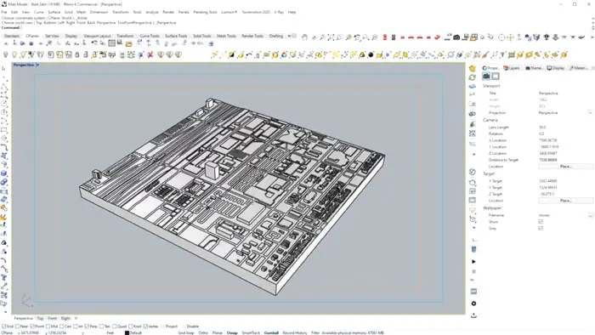Open the Perspective viewport title menu arrow
This screenshot has height=335, width=595.
[x=37, y=65]
